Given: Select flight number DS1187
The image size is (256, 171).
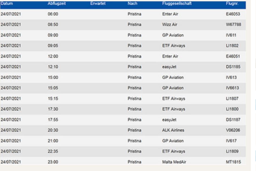Looking at the screenshot, I should (233, 120).
